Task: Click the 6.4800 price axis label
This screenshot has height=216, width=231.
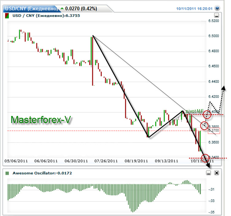Action: tap(213, 51)
